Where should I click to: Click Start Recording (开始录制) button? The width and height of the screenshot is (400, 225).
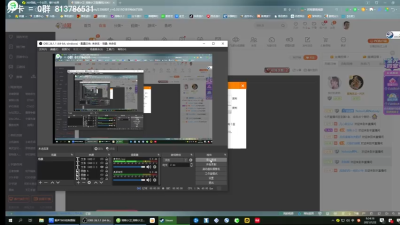pos(211,164)
